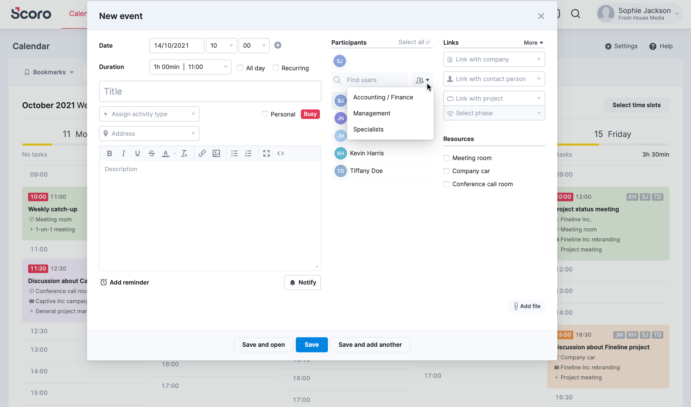Switch the editor to code view

(x=281, y=153)
